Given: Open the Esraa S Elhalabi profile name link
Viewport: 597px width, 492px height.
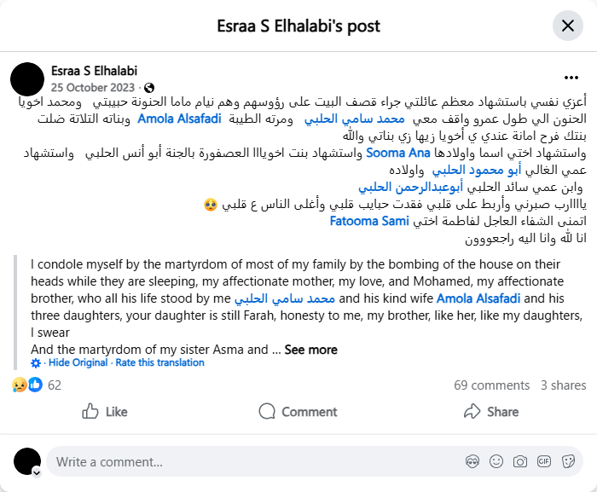Looking at the screenshot, I should click(94, 71).
